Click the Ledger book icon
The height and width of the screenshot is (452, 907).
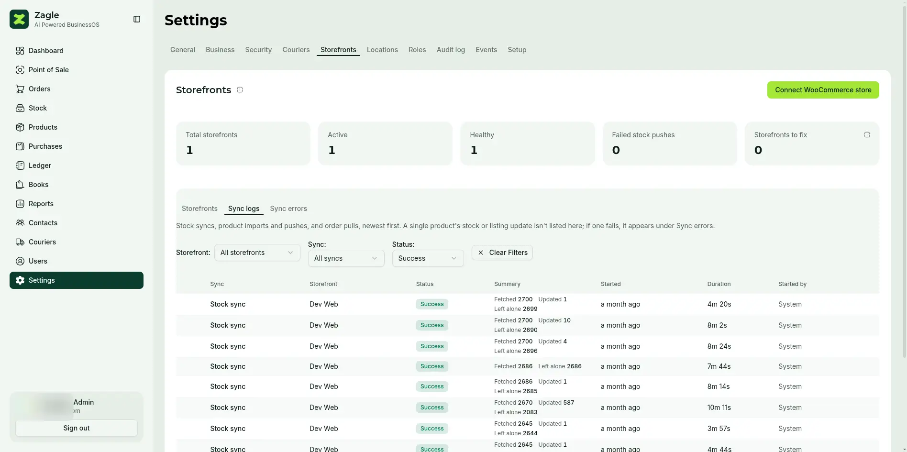click(20, 165)
